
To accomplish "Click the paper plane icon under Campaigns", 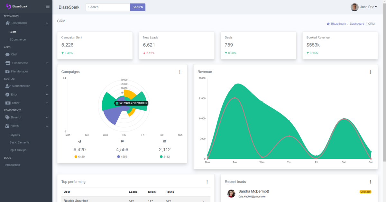I will point(79,141).
